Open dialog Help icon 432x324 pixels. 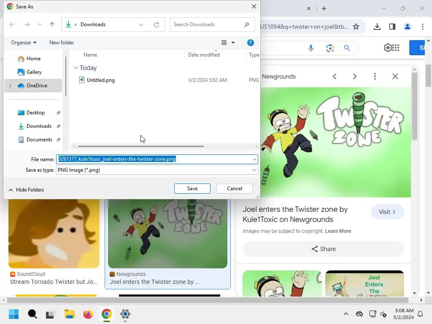click(x=251, y=43)
